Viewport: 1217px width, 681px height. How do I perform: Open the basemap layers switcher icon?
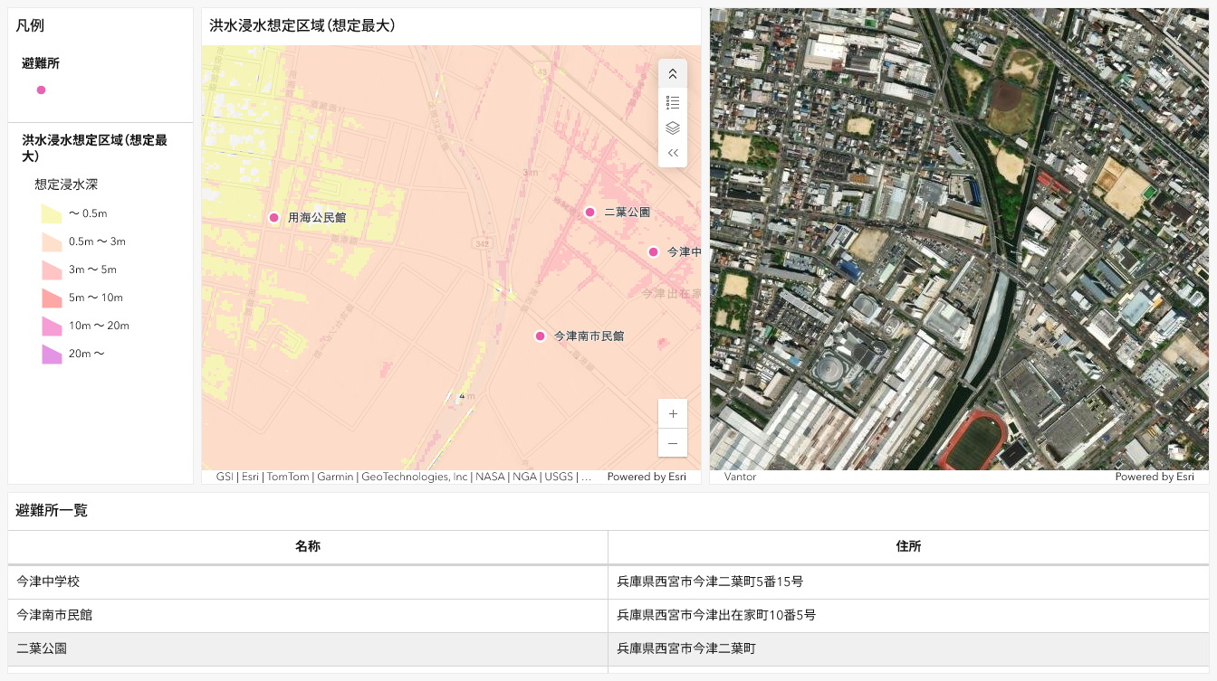coord(673,128)
